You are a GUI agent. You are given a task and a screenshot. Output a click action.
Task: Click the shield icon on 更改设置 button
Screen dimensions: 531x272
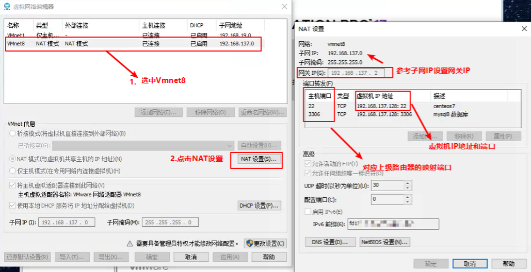(x=250, y=243)
